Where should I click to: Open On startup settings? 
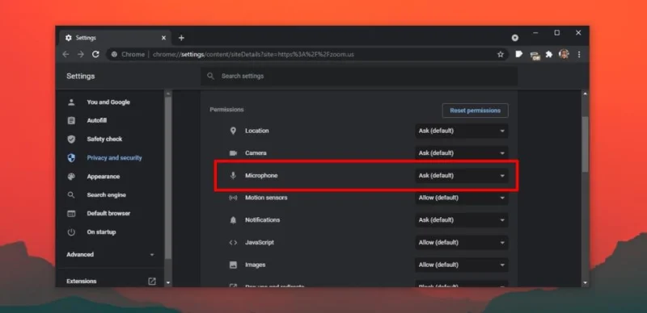click(102, 232)
